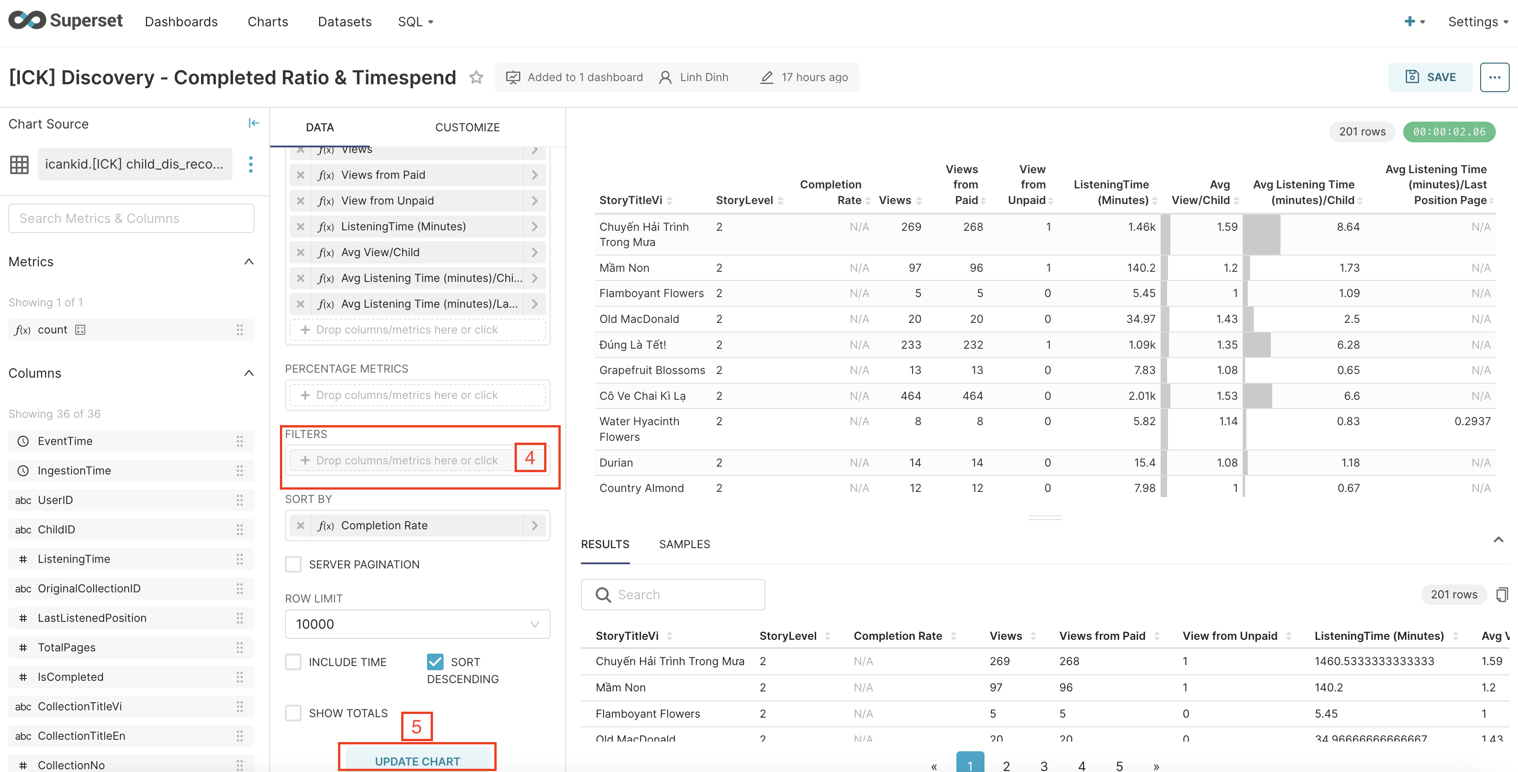Remove the Completion Rate sort-by metric
The height and width of the screenshot is (772, 1518).
pyautogui.click(x=301, y=525)
